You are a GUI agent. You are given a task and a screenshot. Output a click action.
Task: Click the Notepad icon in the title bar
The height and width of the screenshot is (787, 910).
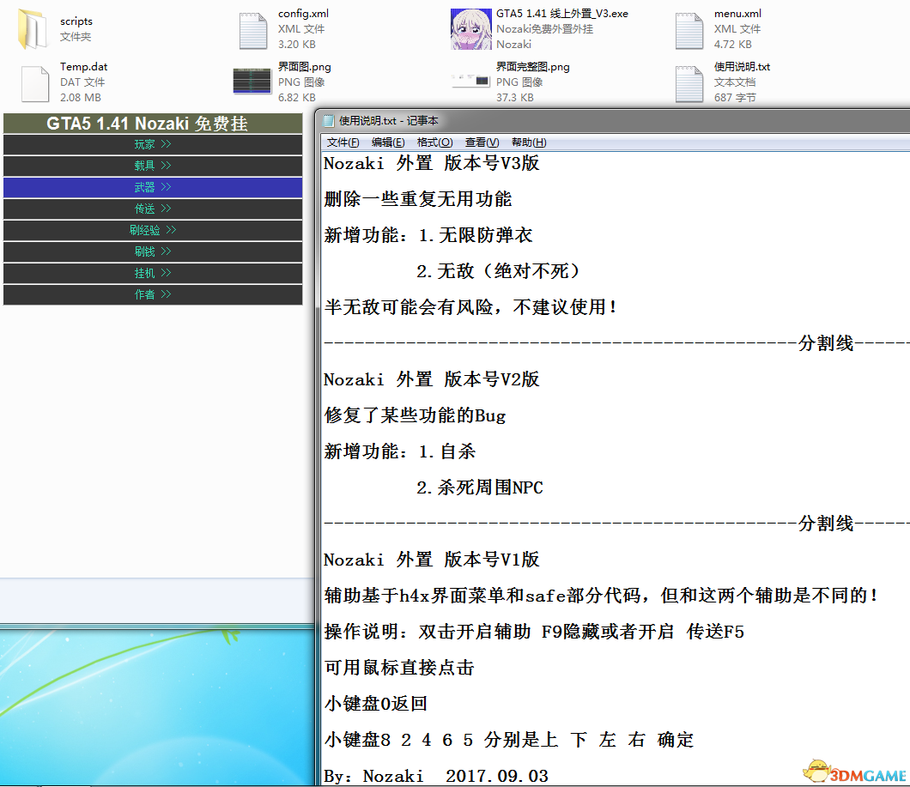pyautogui.click(x=328, y=121)
